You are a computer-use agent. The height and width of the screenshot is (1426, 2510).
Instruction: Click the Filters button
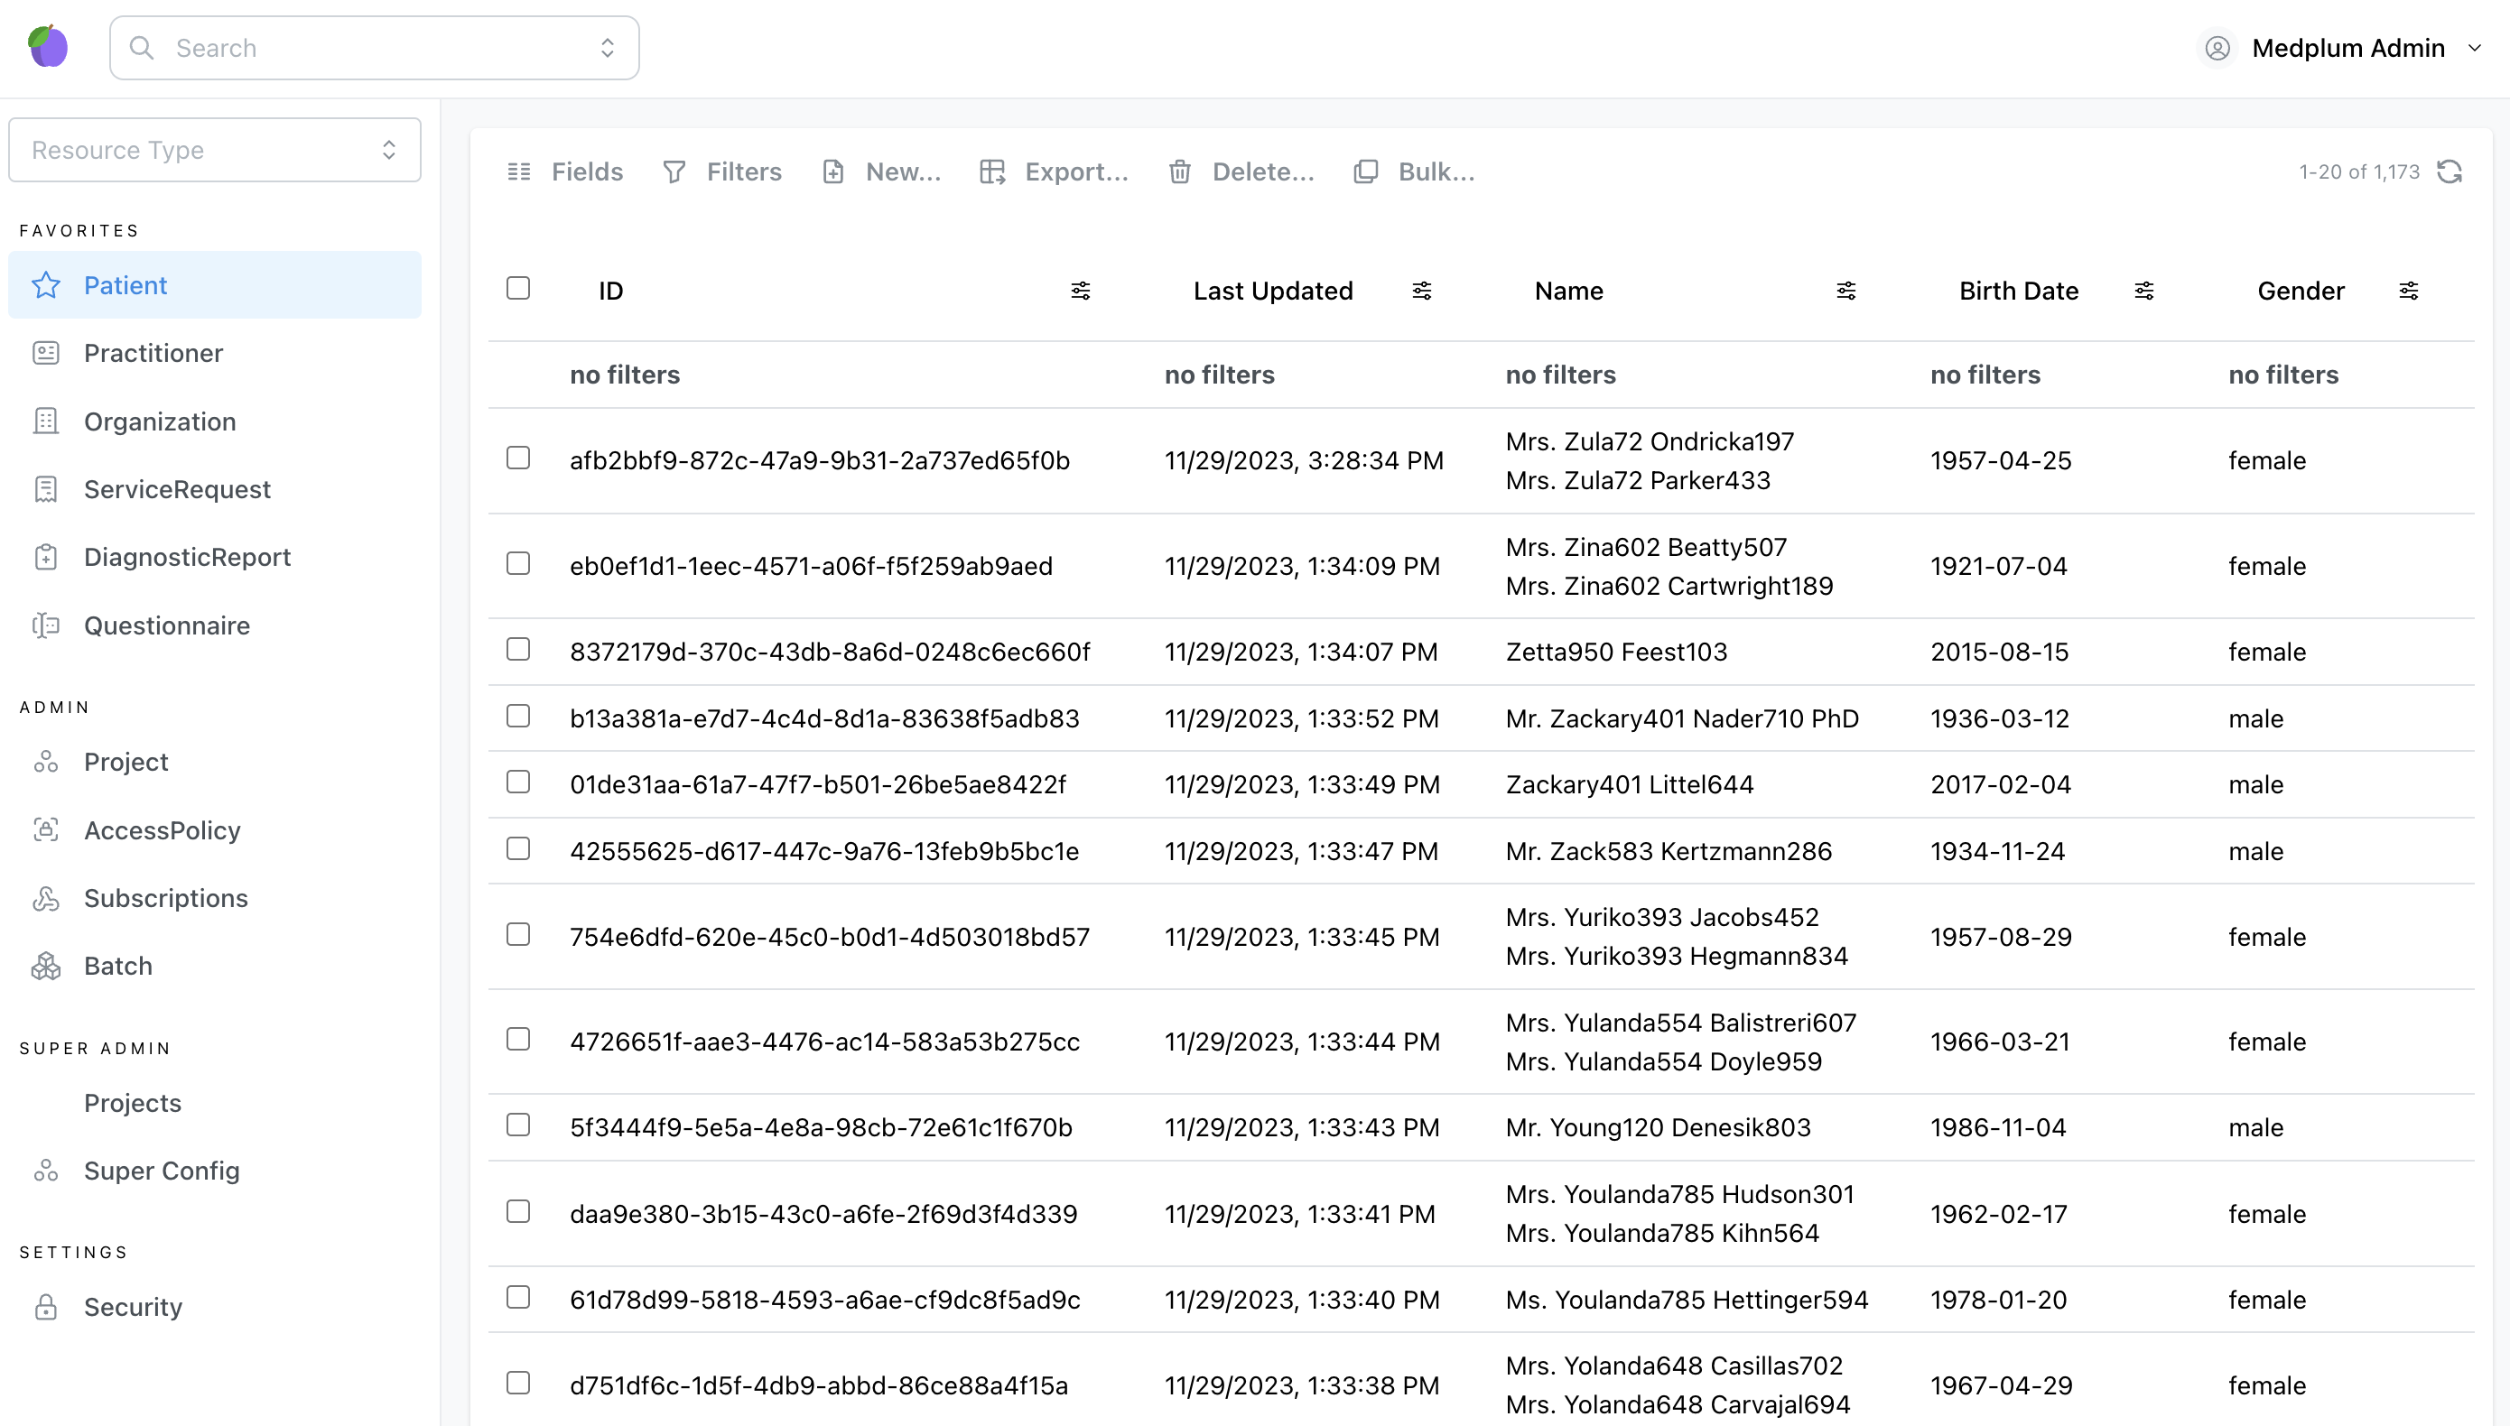722,171
